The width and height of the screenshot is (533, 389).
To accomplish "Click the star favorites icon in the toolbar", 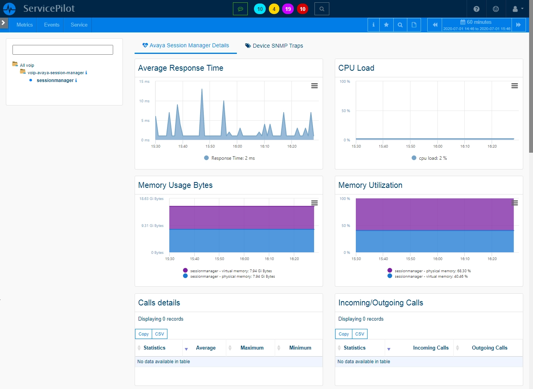I will pos(386,25).
